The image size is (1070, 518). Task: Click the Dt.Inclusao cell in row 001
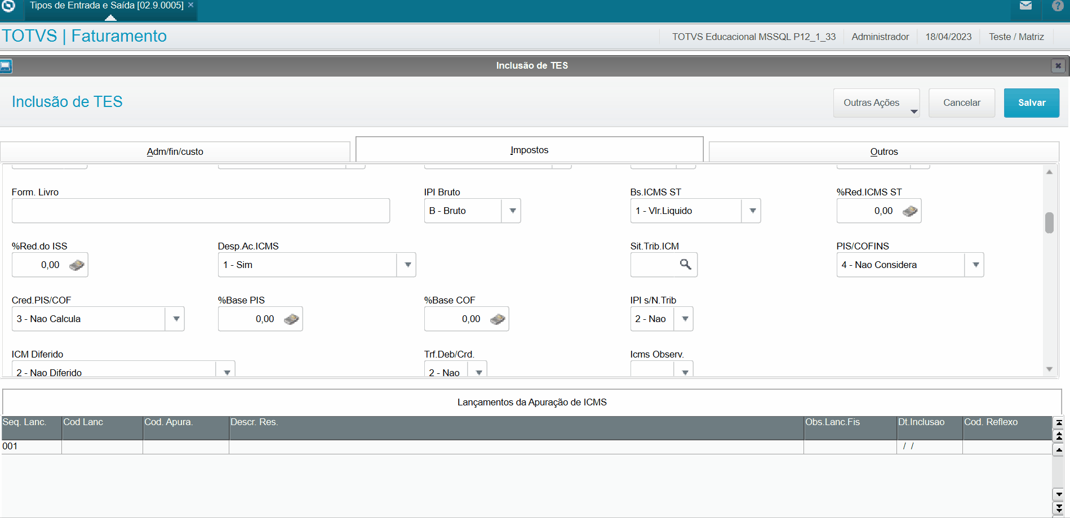coord(930,446)
